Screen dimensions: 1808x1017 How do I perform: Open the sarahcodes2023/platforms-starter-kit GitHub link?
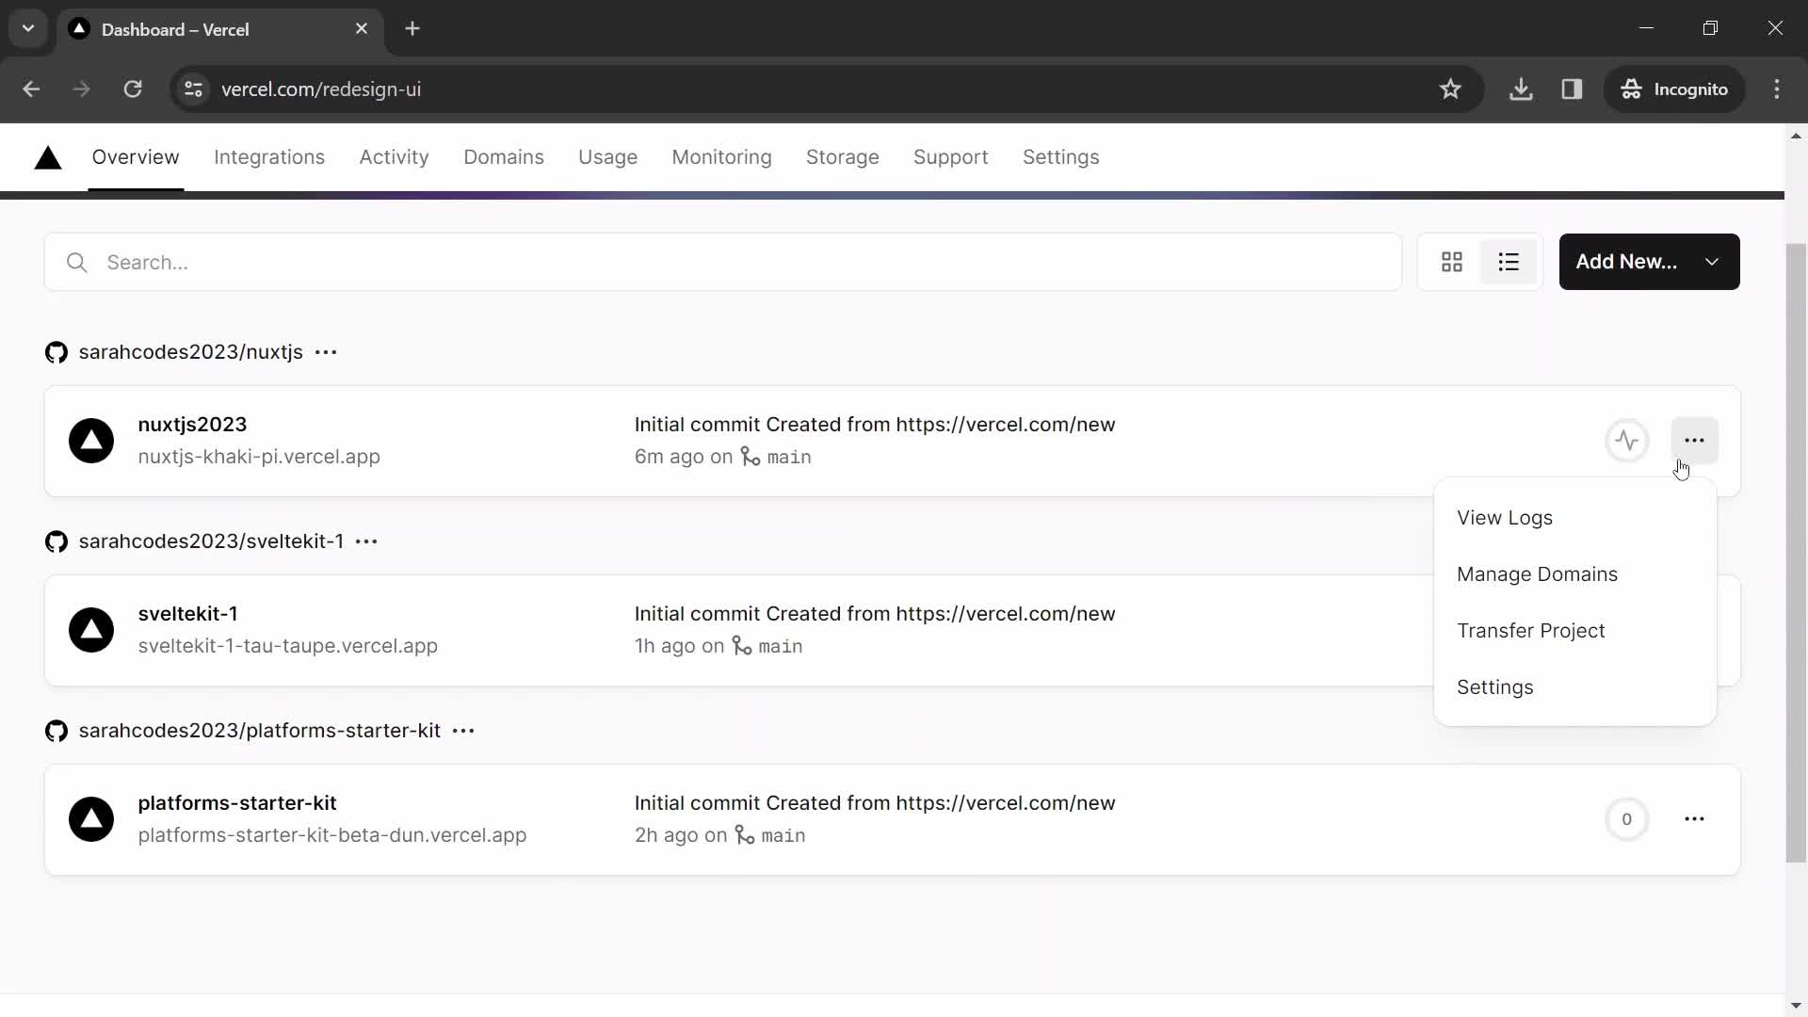(259, 731)
